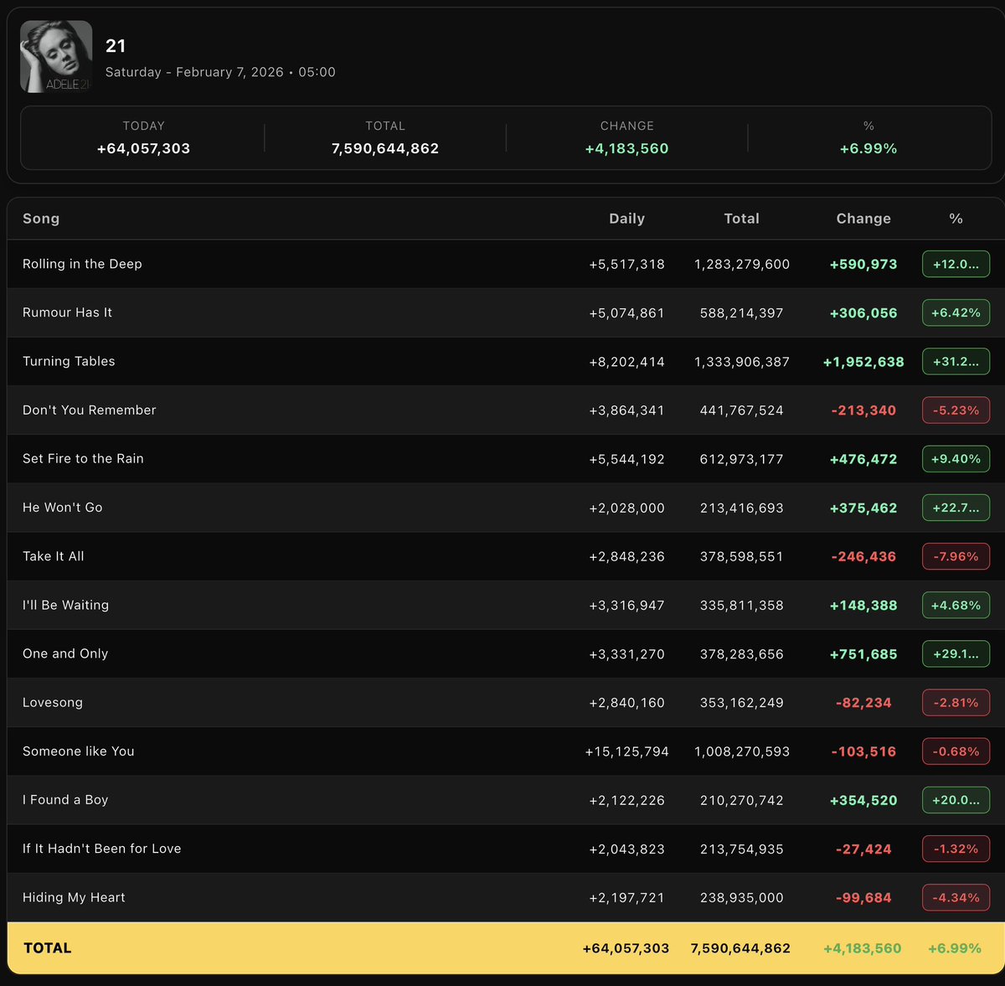Click total streams 353,162,249 for Lovesong
This screenshot has width=1005, height=986.
(x=742, y=703)
